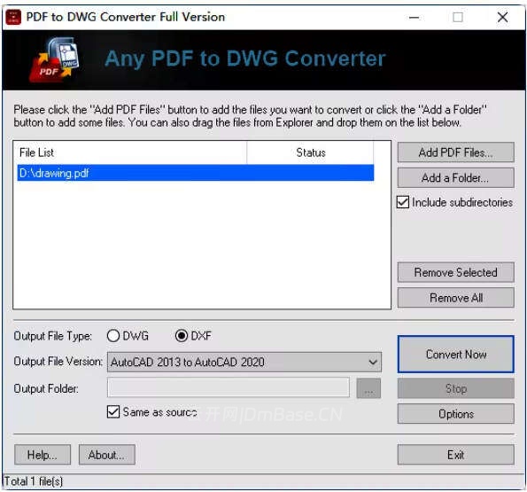Click Add PDF Files button
The image size is (527, 492).
click(456, 152)
